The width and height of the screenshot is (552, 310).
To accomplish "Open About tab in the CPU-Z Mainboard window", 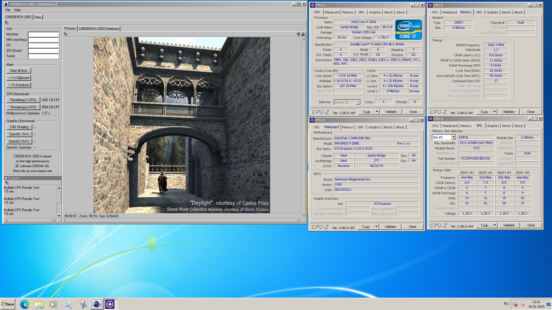I will [x=400, y=127].
